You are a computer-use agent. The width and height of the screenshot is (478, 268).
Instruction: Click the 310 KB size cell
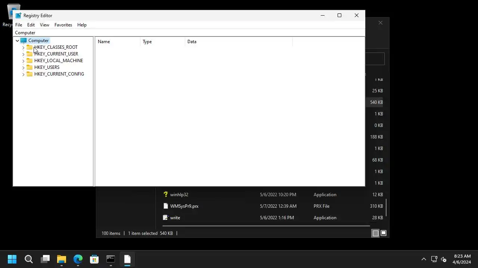pos(376,206)
